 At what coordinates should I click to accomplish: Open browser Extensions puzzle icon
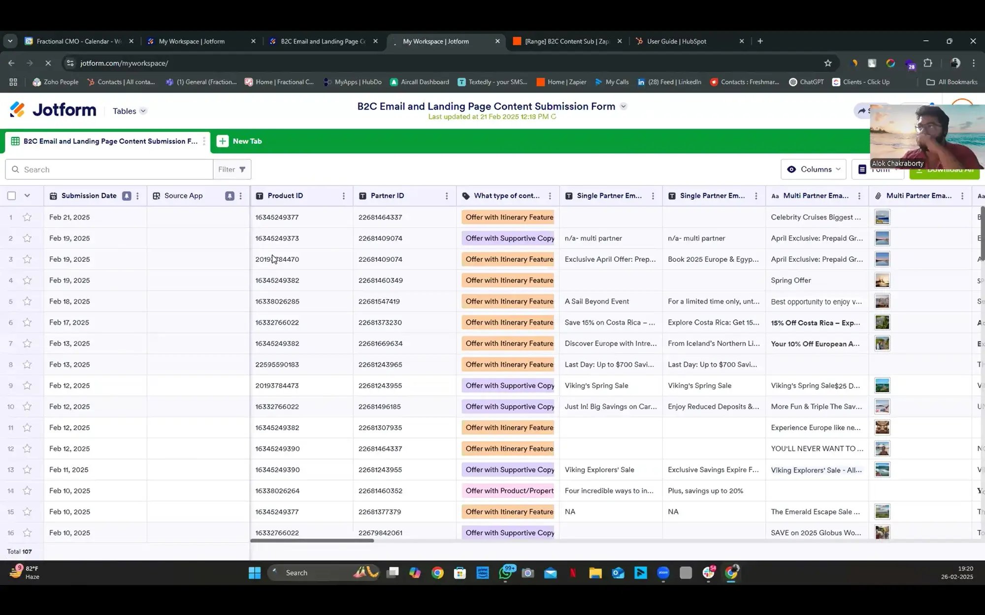point(928,63)
